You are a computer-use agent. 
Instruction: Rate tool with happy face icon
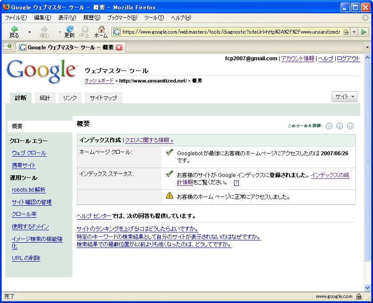pyautogui.click(x=350, y=126)
